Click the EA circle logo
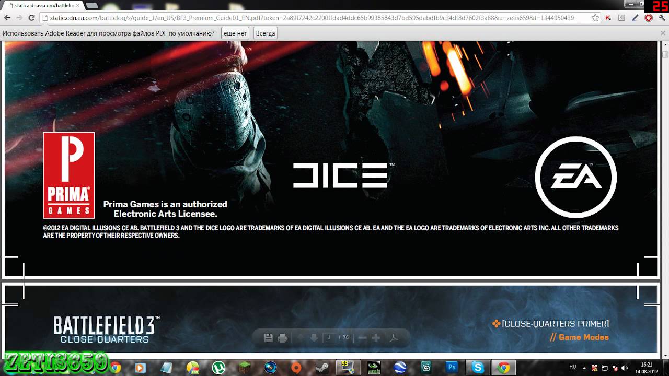This screenshot has width=669, height=376. point(576,177)
